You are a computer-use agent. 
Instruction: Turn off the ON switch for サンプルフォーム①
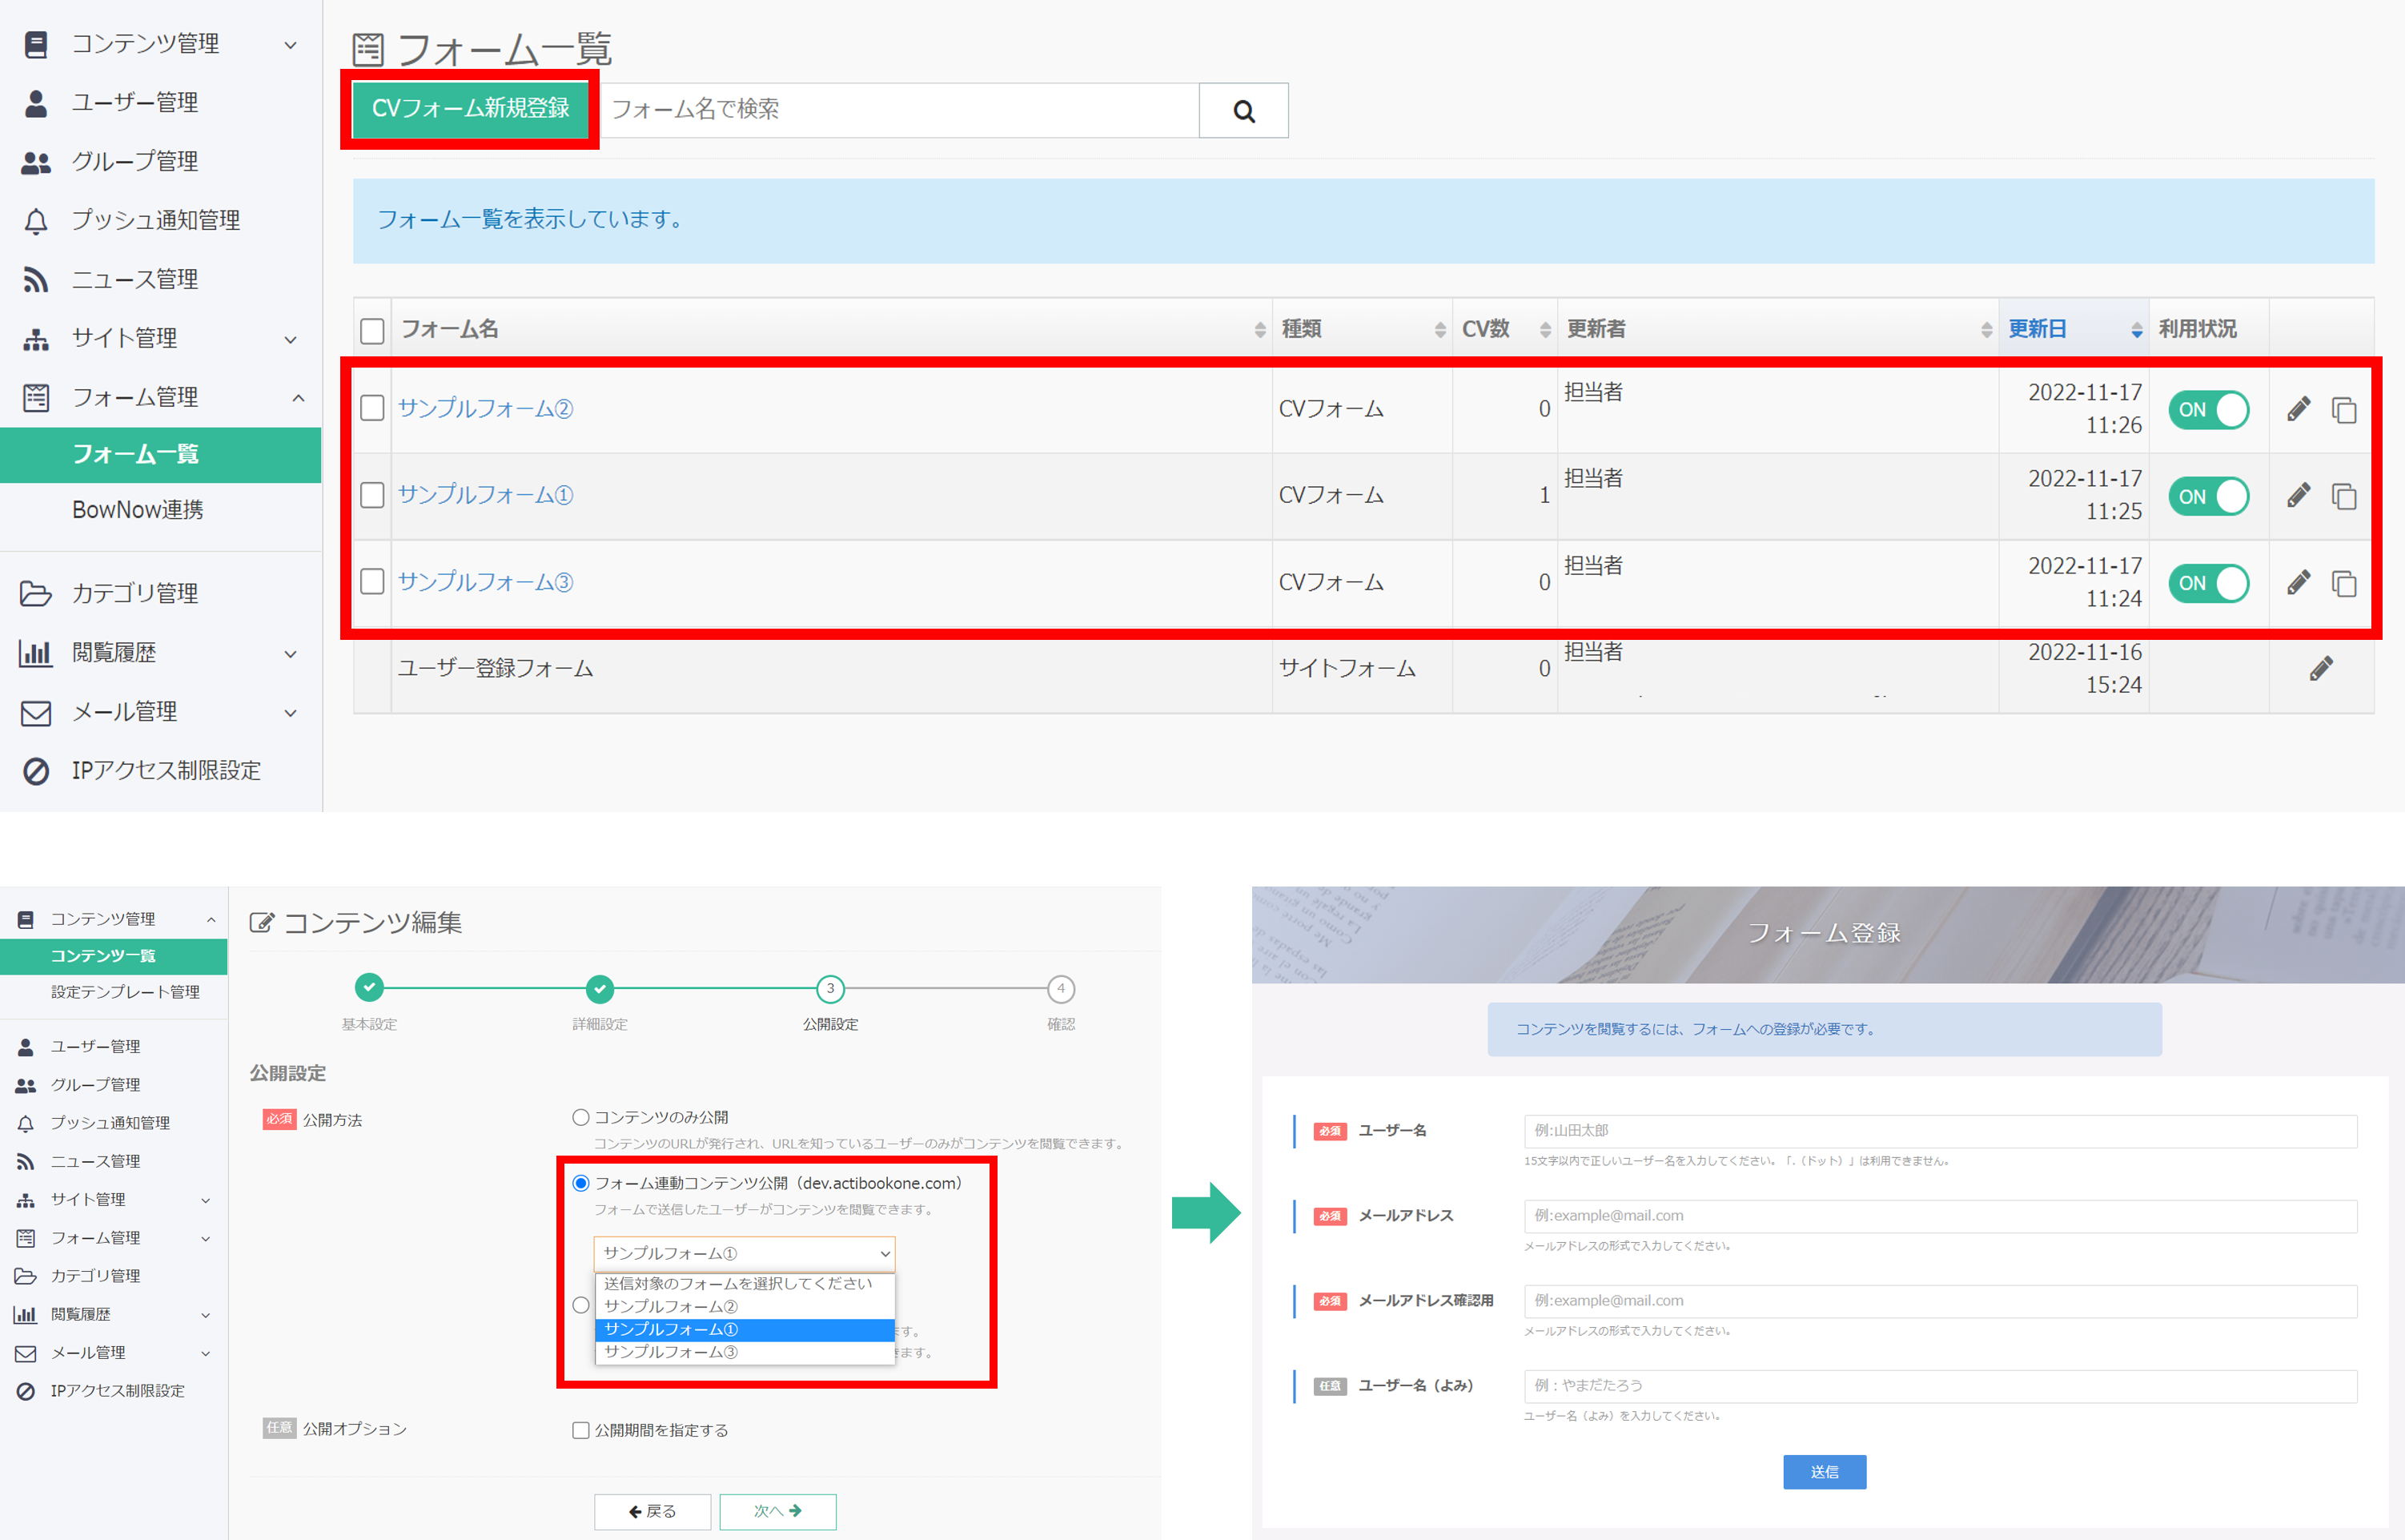(x=2208, y=497)
